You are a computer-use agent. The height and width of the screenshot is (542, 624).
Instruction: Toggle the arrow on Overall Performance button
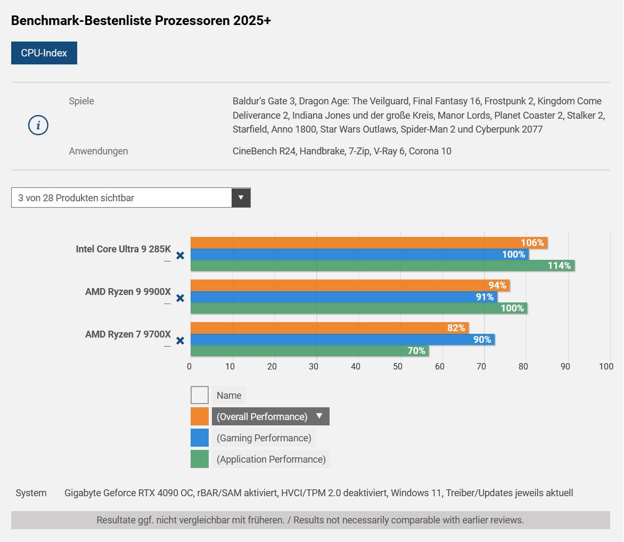[319, 416]
